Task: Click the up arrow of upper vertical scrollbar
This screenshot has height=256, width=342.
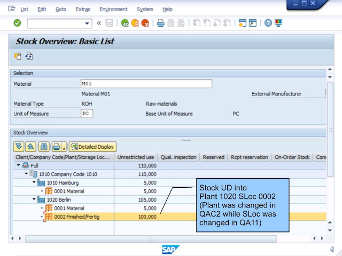Action: point(330,69)
